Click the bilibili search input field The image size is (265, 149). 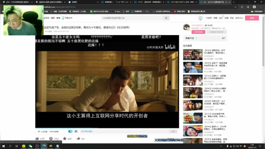pos(132,18)
